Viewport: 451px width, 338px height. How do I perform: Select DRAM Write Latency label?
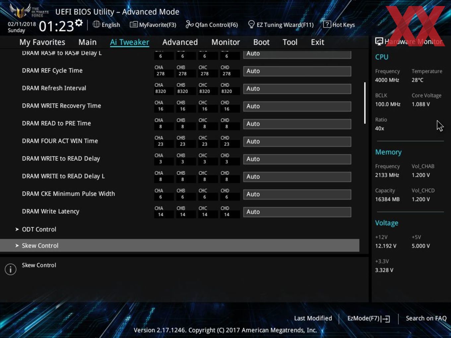(50, 211)
